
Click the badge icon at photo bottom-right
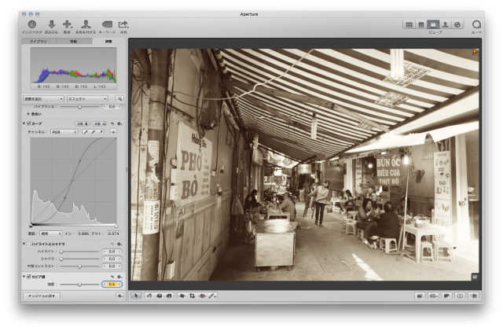pyautogui.click(x=475, y=277)
